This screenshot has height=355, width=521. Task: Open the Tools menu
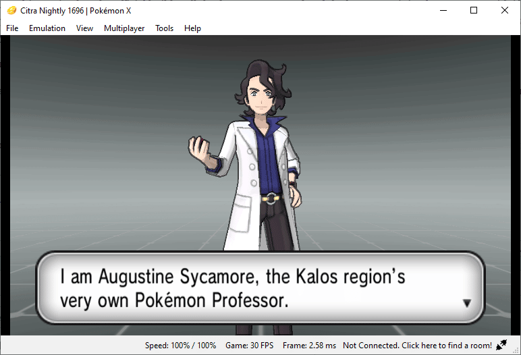click(165, 28)
